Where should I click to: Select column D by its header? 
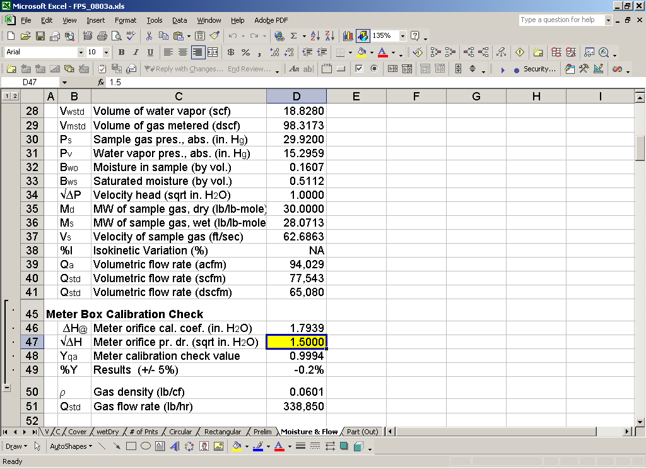coord(297,97)
